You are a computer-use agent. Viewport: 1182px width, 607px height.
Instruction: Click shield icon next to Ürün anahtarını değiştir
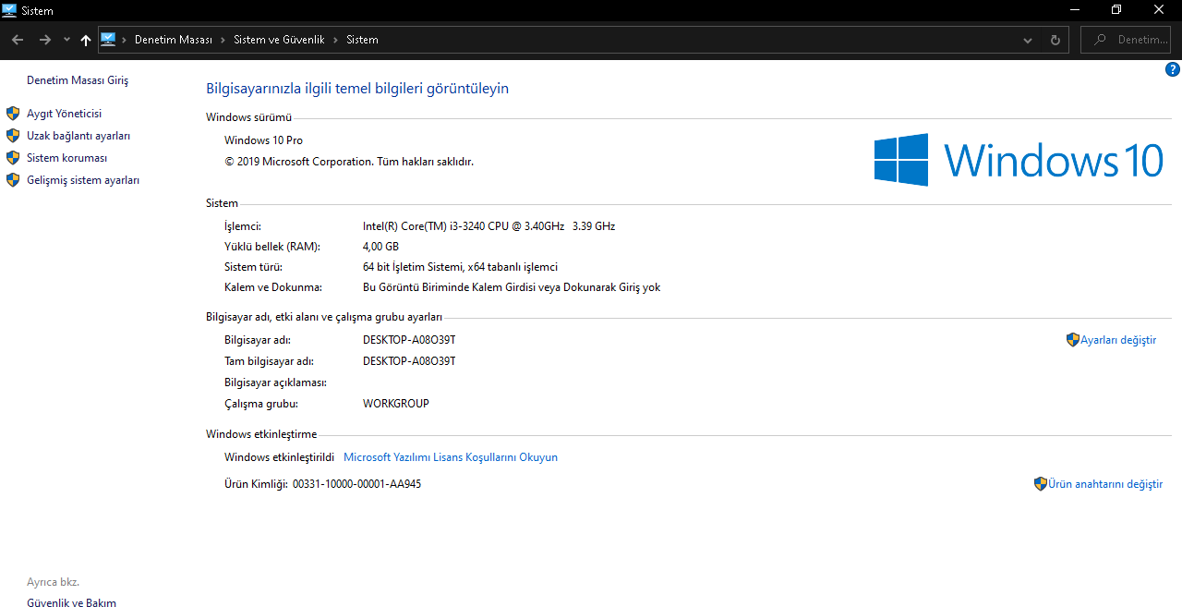(x=1041, y=484)
